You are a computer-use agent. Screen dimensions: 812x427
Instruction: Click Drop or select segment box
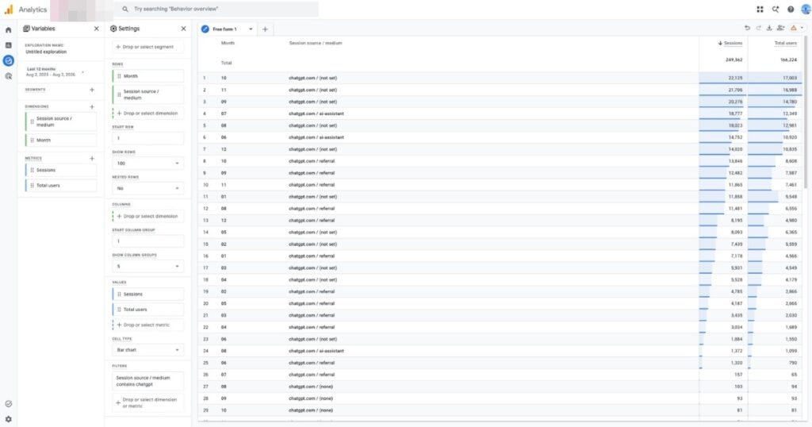pos(148,47)
